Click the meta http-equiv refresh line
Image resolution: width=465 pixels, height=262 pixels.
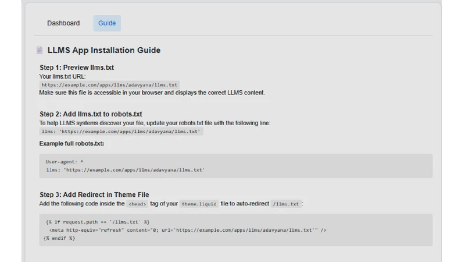188,230
